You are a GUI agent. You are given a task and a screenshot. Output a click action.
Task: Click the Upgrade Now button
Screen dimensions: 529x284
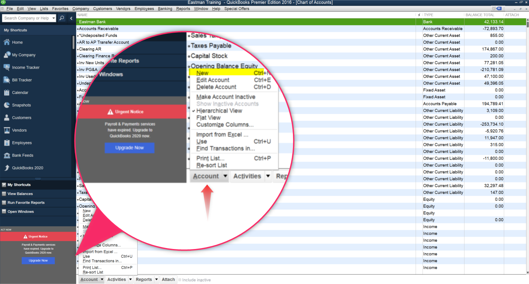click(x=38, y=261)
